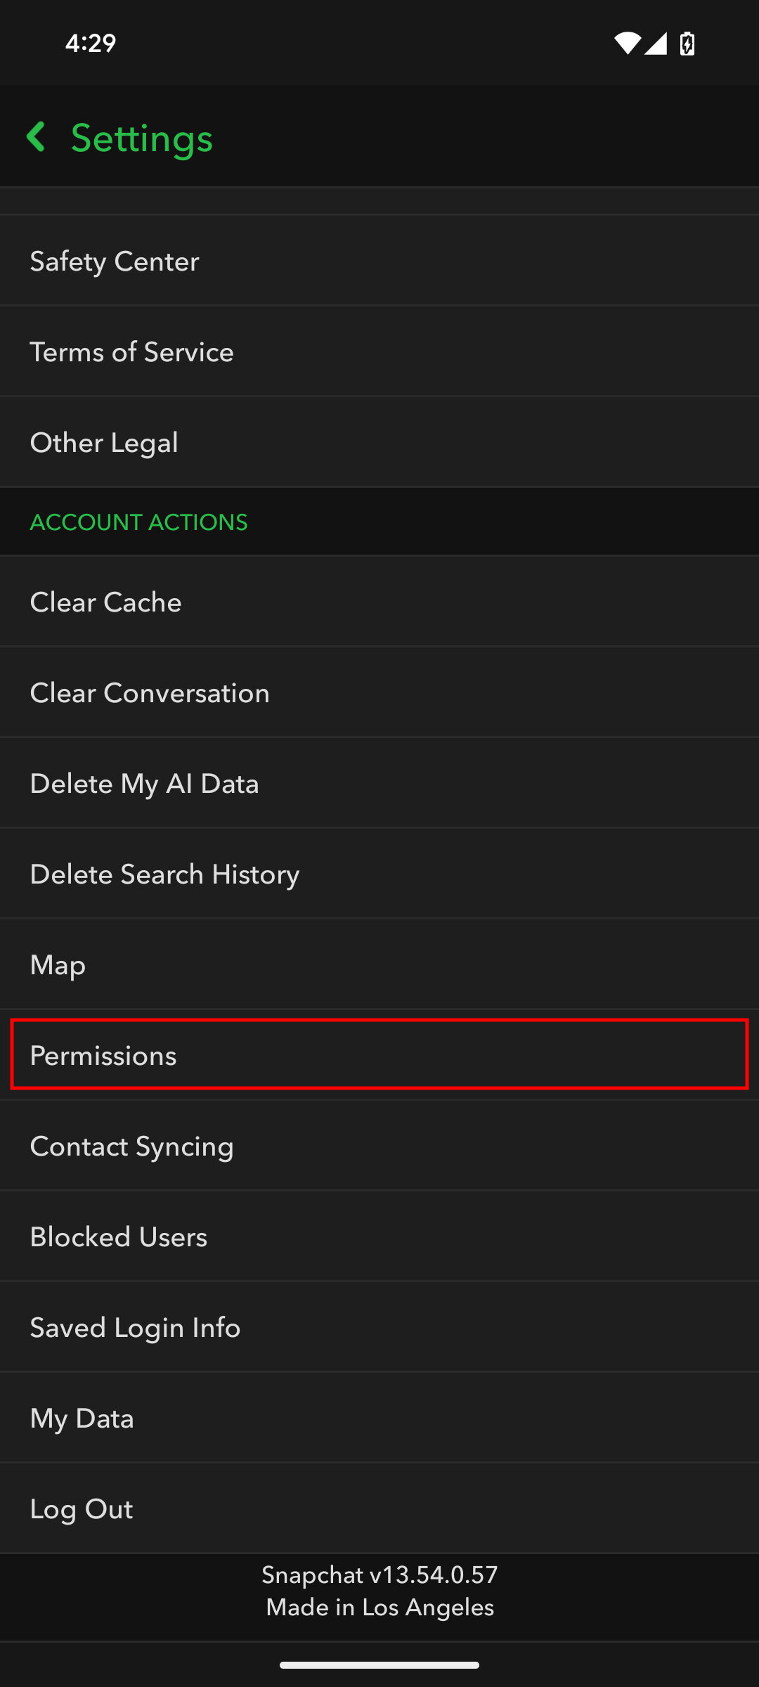The height and width of the screenshot is (1687, 759).
Task: Tap the ACCOUNT ACTIONS section header
Action: (x=138, y=522)
